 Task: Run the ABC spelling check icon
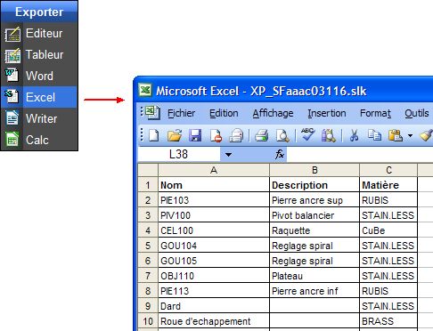coord(307,135)
